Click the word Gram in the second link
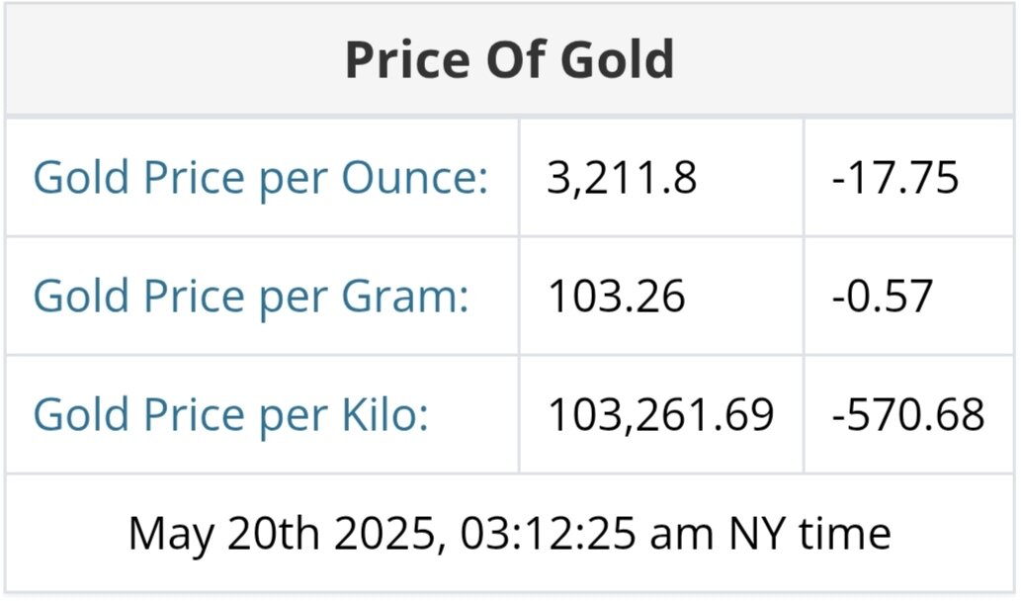1021x602 pixels. point(405,297)
